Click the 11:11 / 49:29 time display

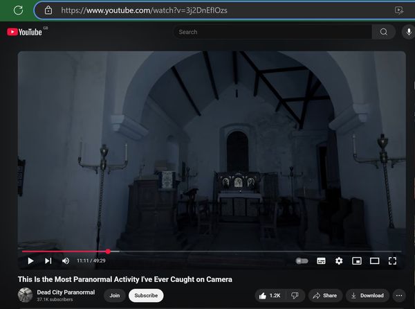91,261
